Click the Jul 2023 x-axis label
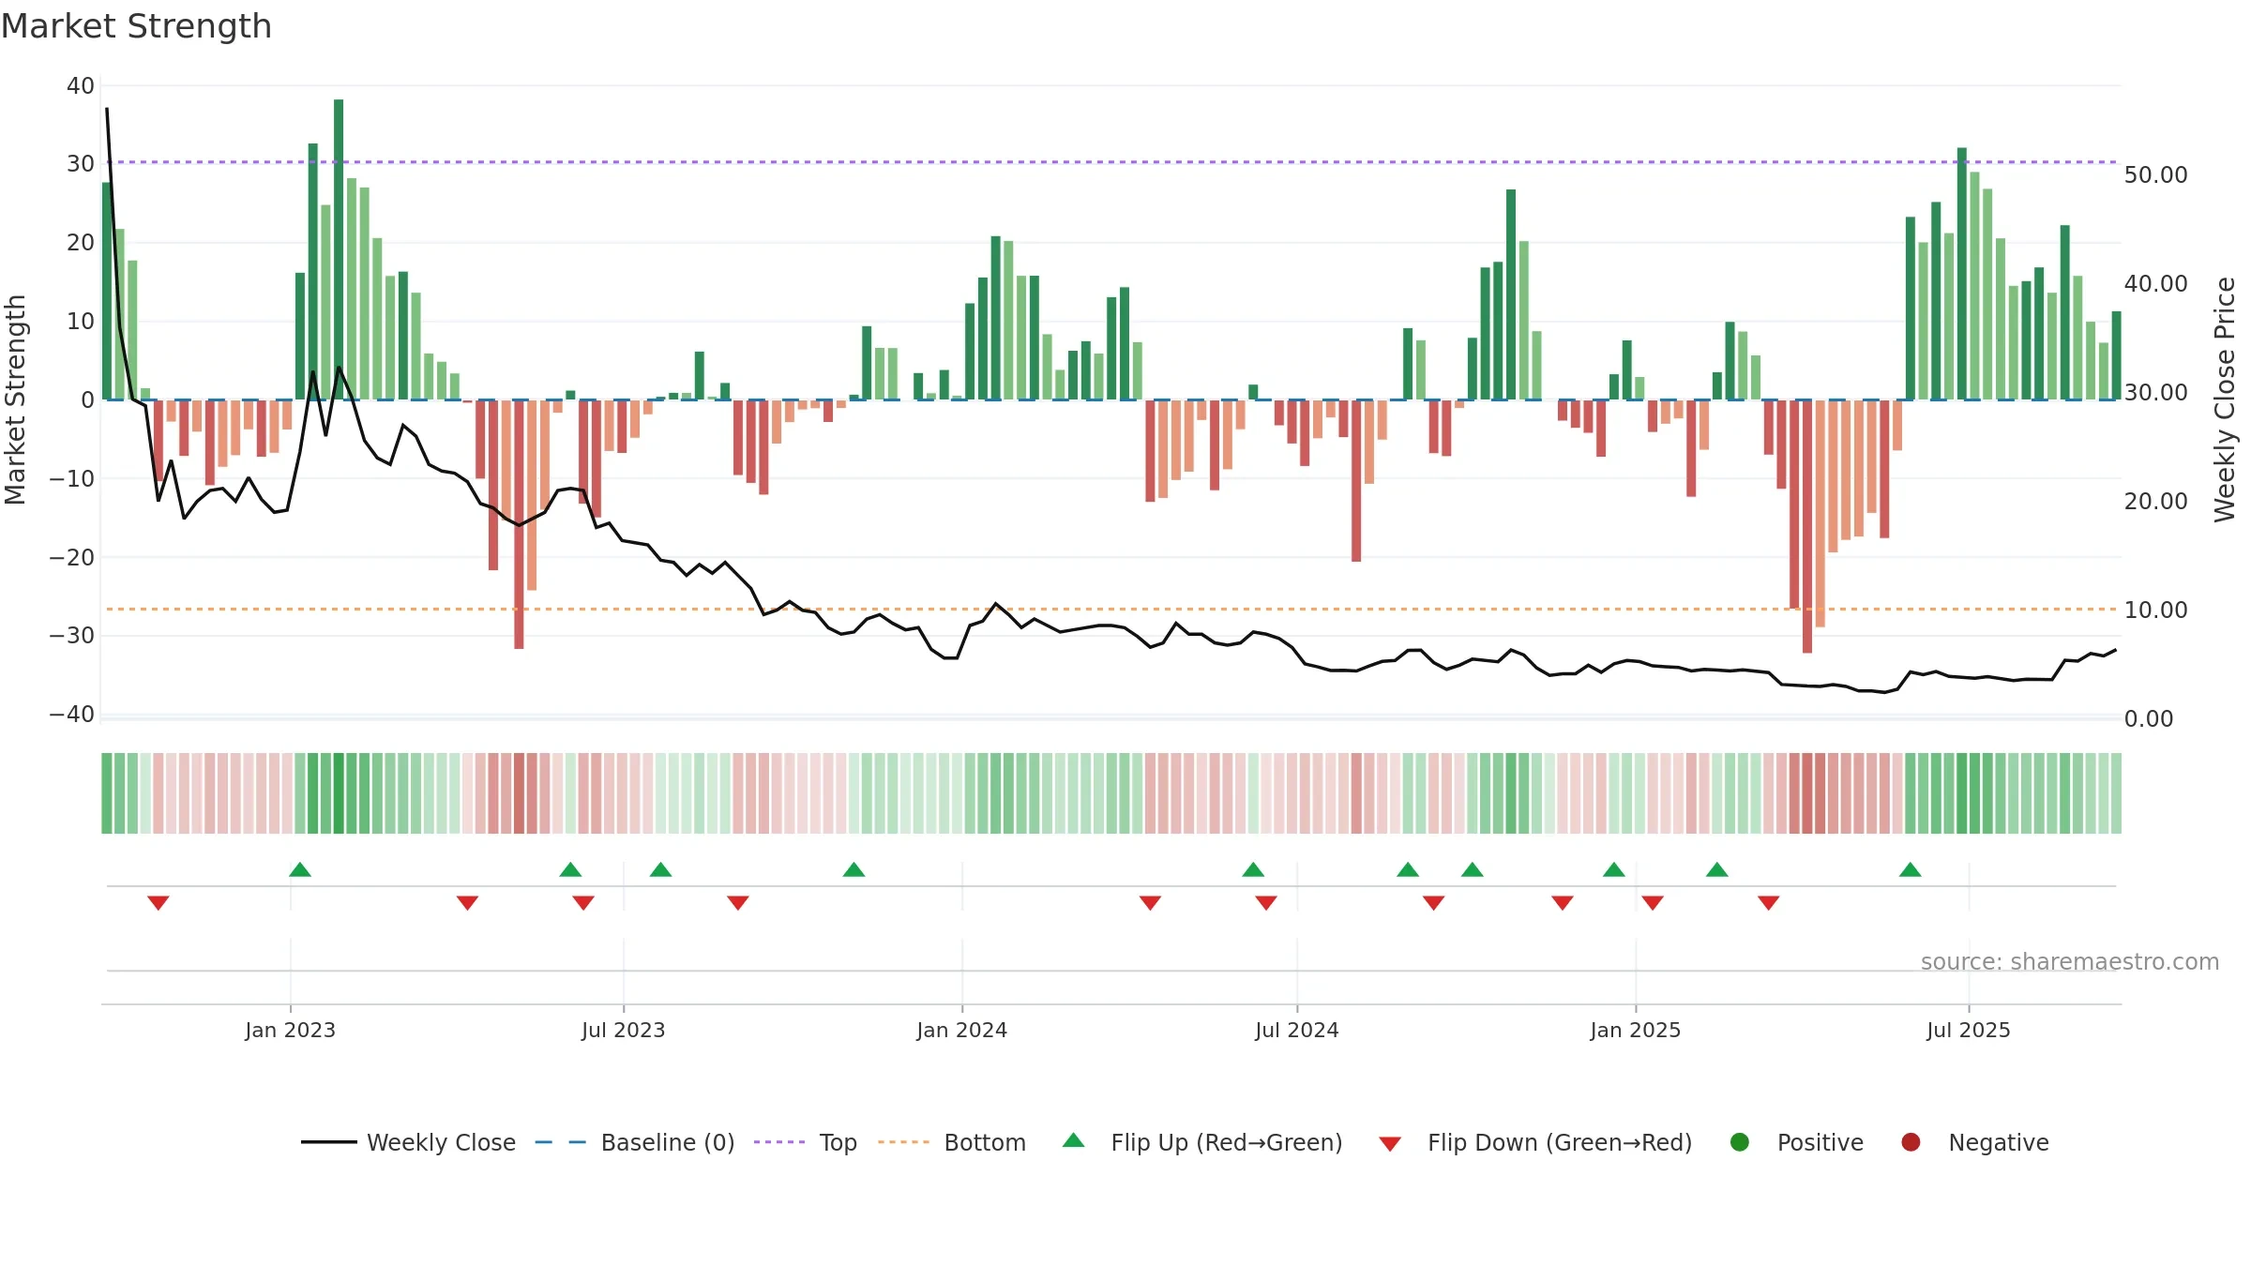The image size is (2251, 1266). coord(624,1030)
